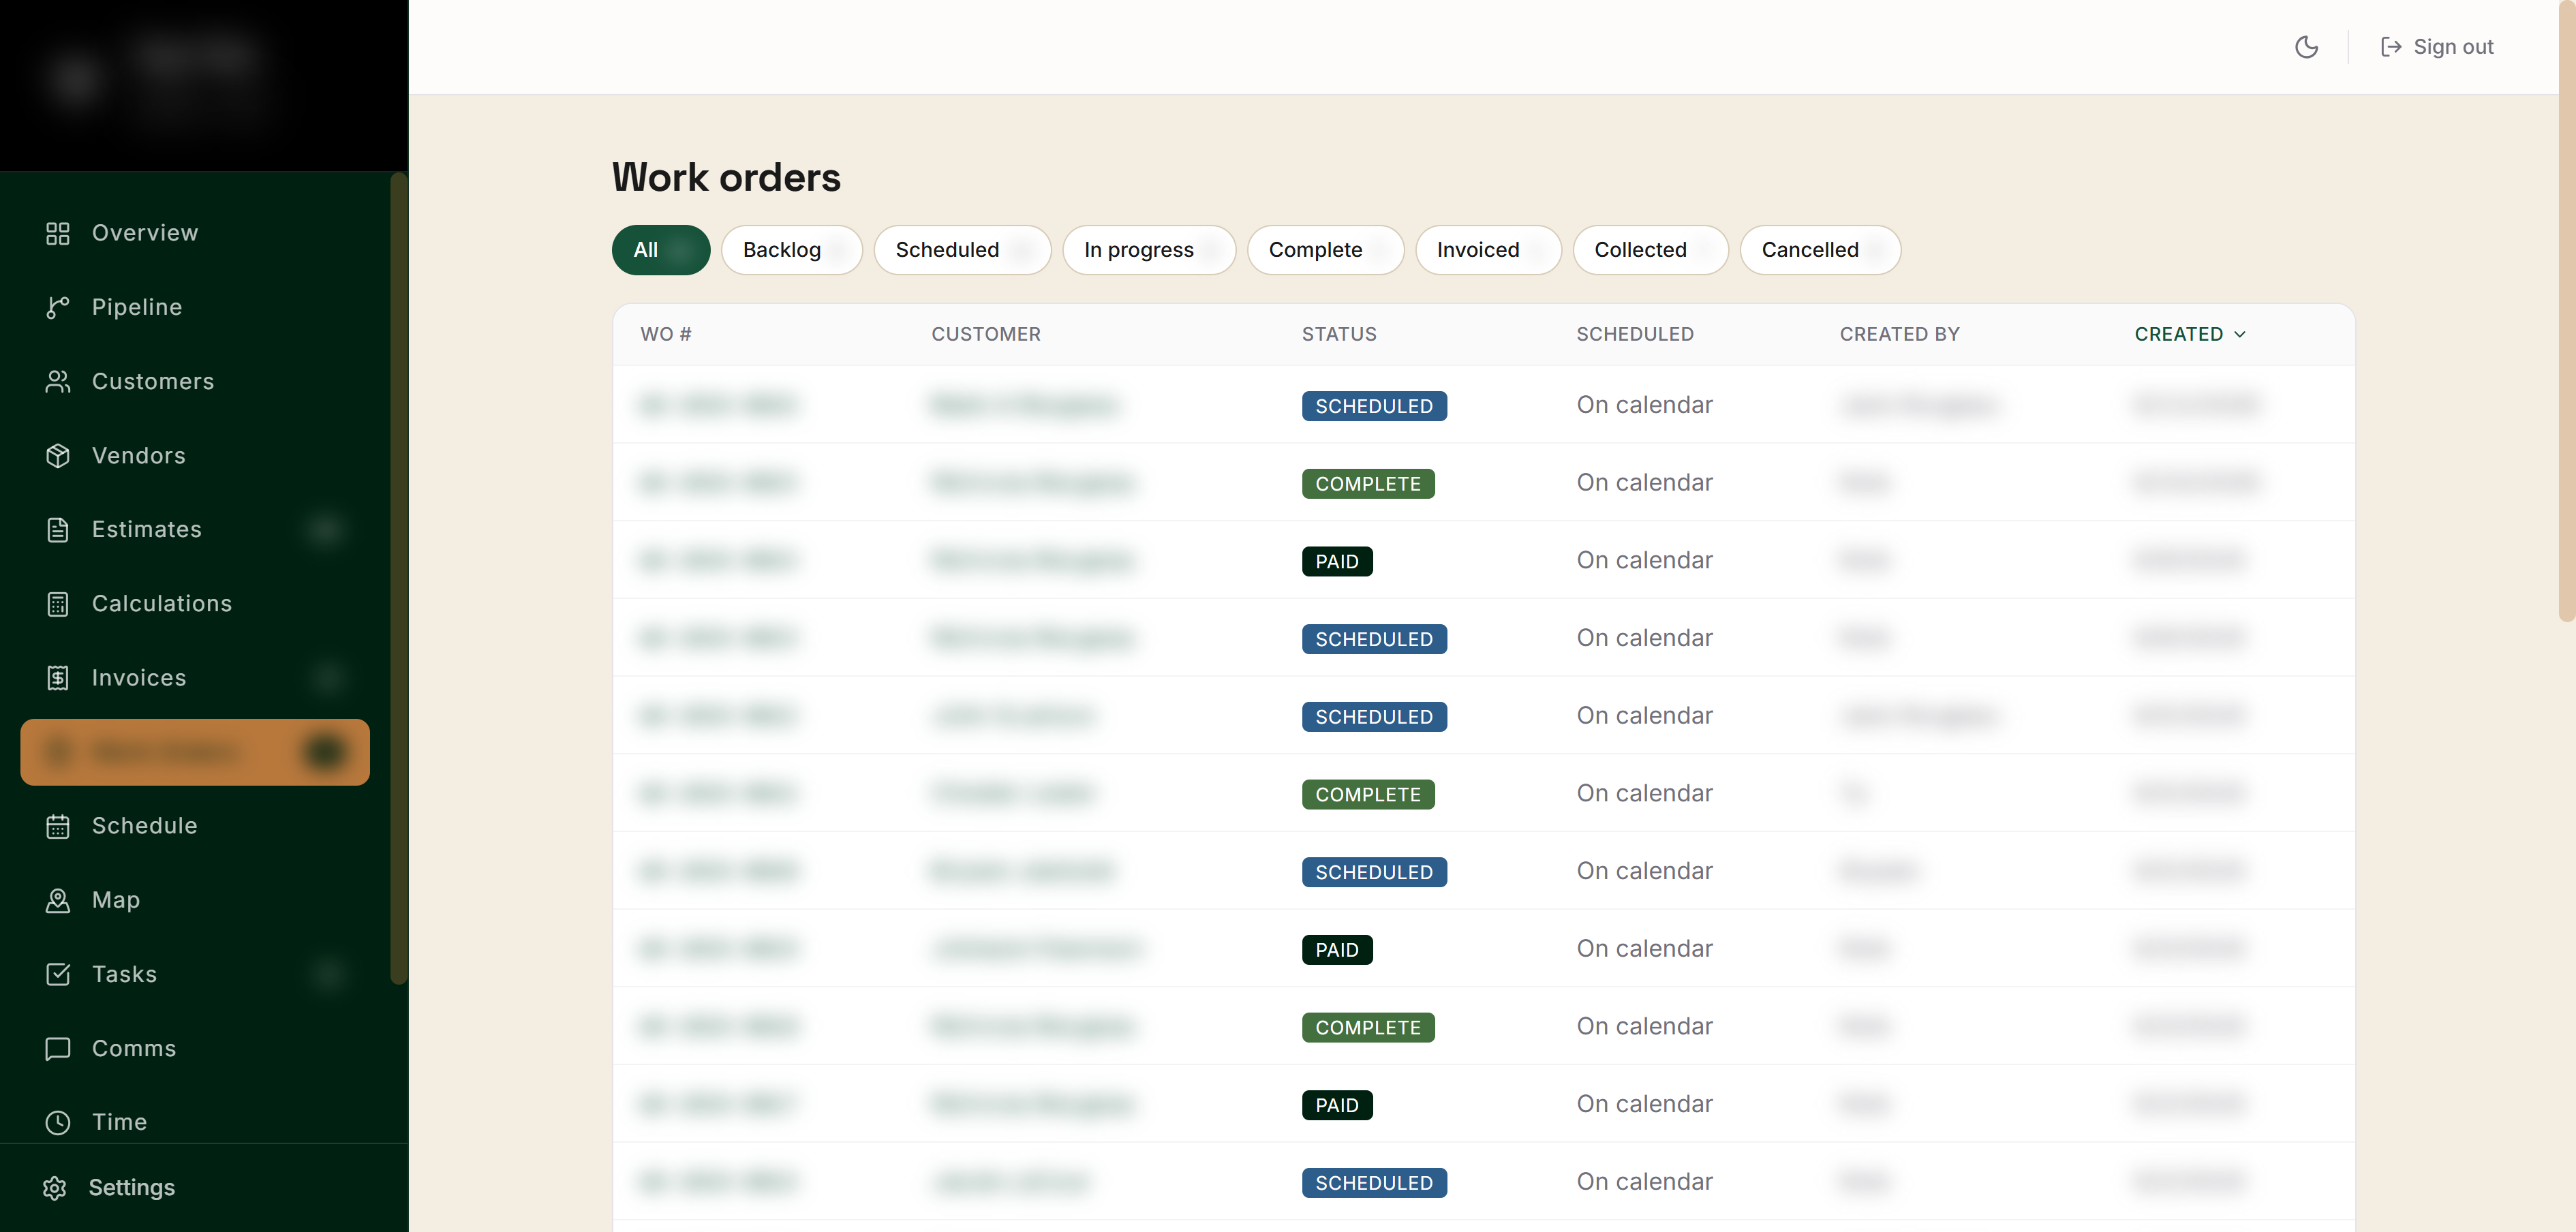Click the CREATED column header text

2178,334
